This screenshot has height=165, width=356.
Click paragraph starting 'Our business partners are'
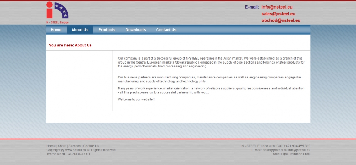tap(209, 79)
